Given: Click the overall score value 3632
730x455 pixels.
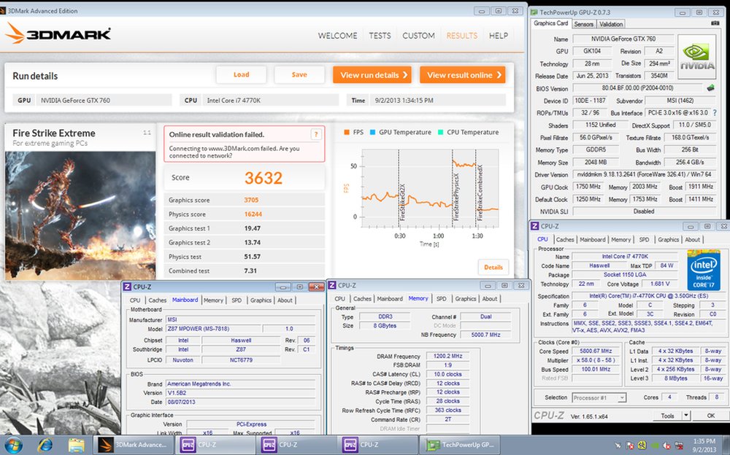Looking at the screenshot, I should coord(264,178).
